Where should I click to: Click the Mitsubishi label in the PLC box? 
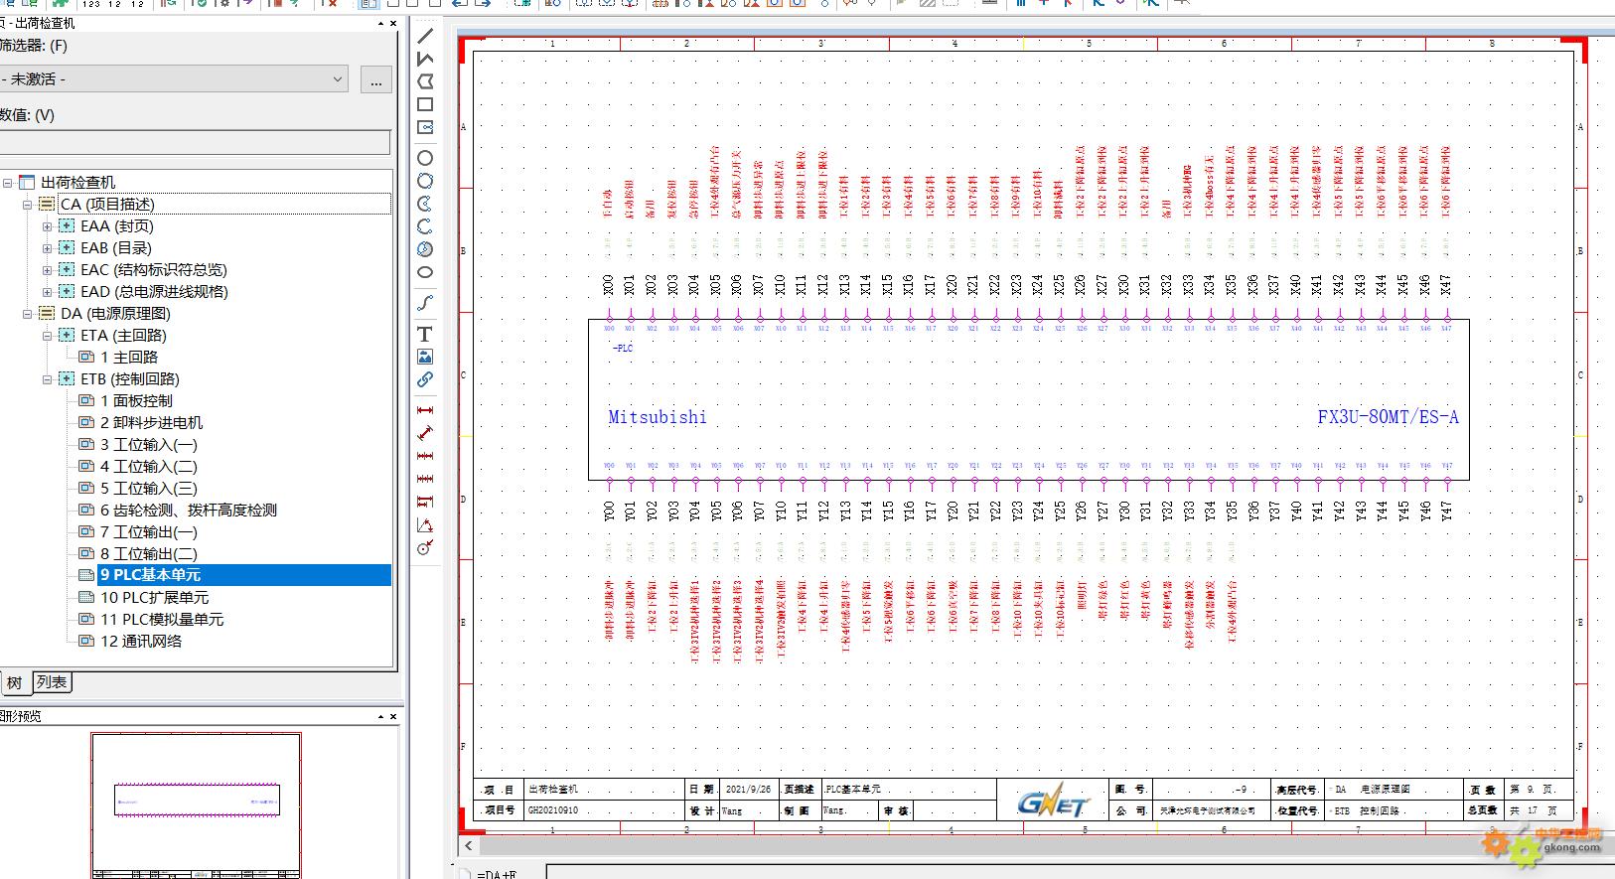[658, 417]
